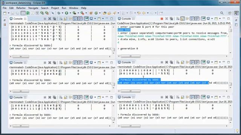This screenshot has height=135, width=241.
Task: Minimize the bottom-left console view
Action: 107,97
